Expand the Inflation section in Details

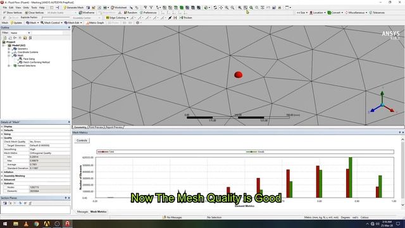click(x=2, y=172)
